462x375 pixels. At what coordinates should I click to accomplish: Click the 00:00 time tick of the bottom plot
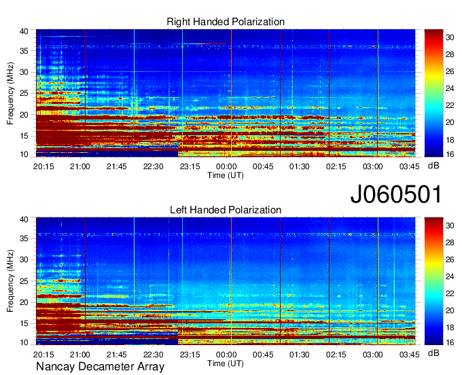pos(226,355)
